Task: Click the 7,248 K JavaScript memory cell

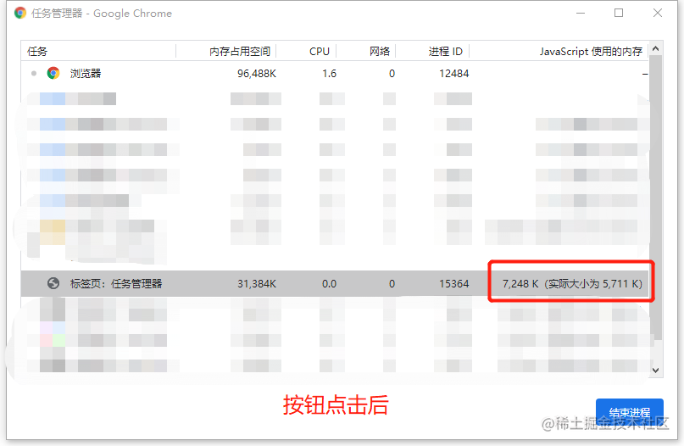Action: 572,284
